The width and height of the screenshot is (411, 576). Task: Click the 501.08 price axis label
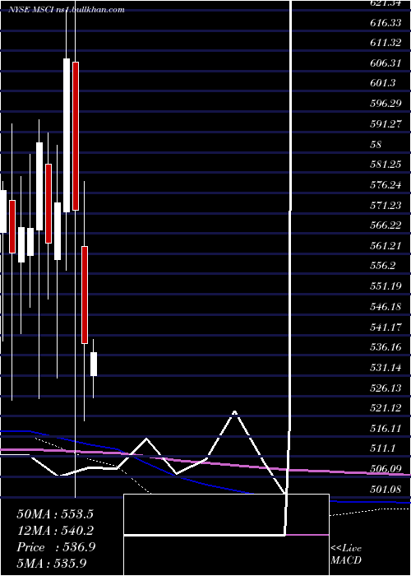(386, 490)
